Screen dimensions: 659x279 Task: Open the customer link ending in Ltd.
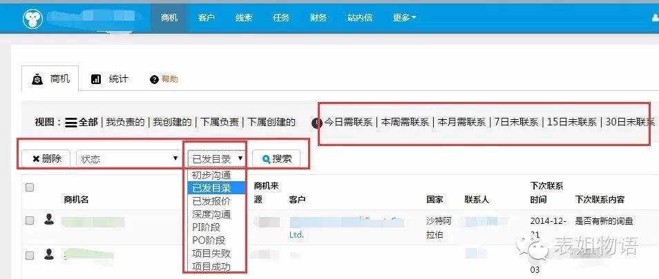pyautogui.click(x=296, y=235)
